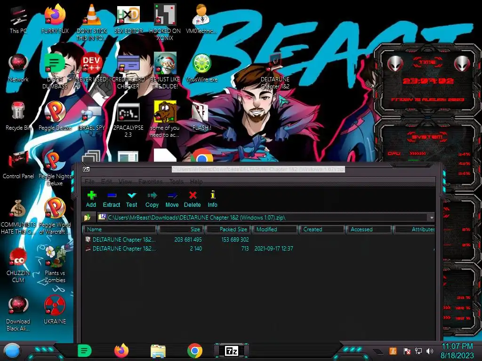Click the COMMUNISTS HATE THIS money bag icon
This screenshot has height=361, width=482.
[x=18, y=217]
